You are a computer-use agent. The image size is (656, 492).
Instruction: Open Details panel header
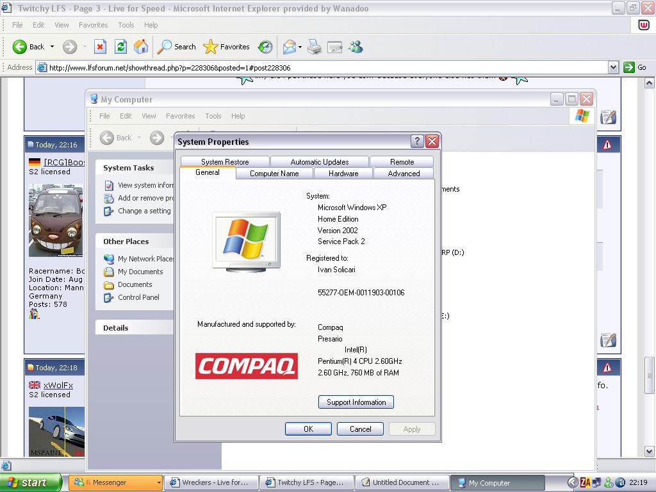[x=135, y=328]
